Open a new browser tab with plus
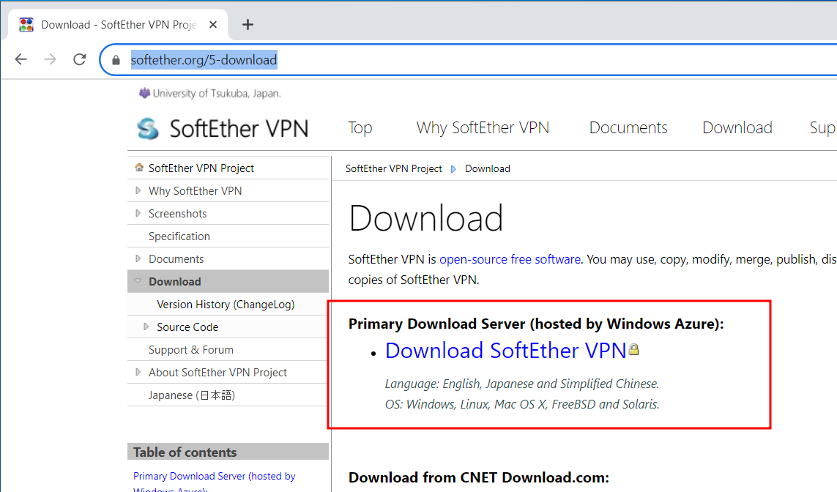 [248, 25]
